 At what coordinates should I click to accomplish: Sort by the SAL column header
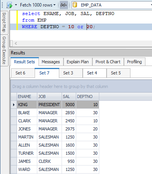69,96
